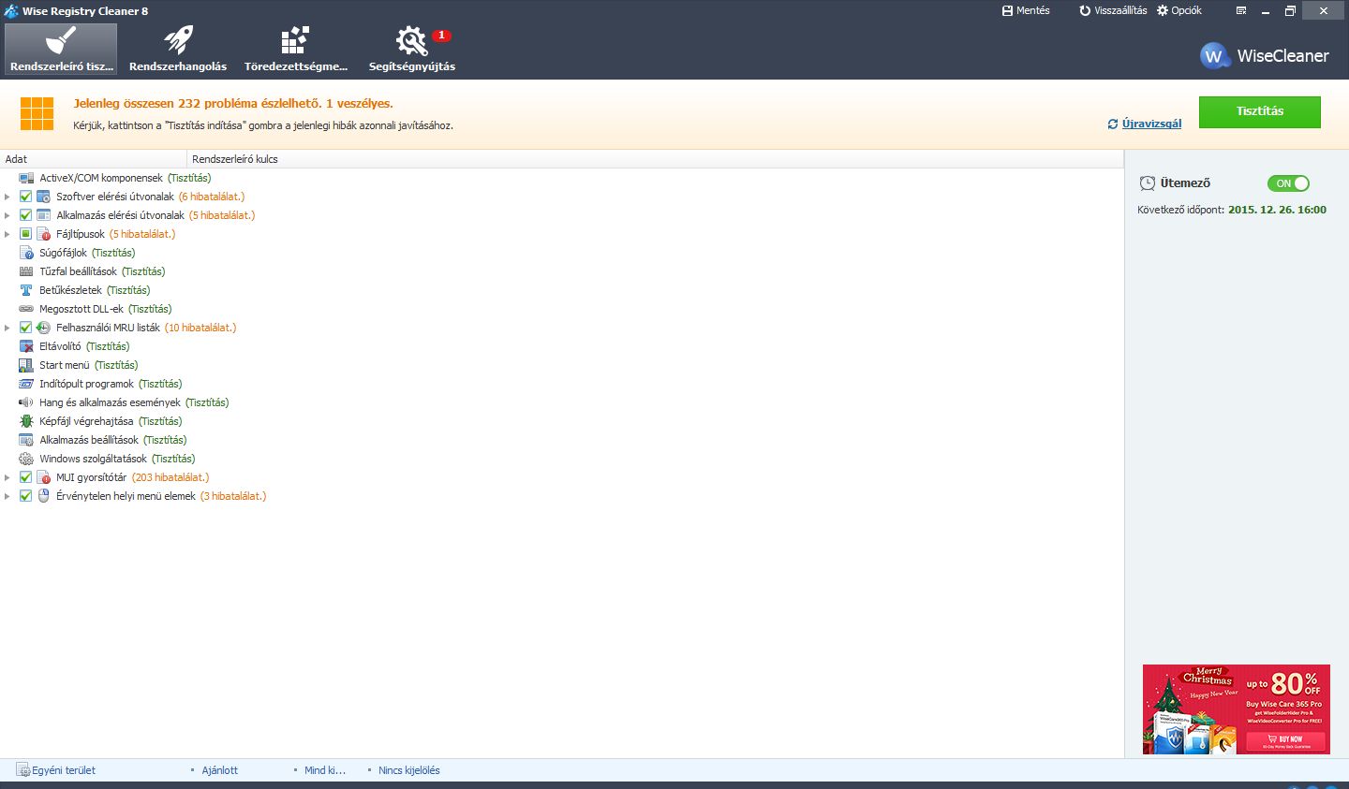Click the next scheduled date 2015. 12. 26. 16:00
The height and width of the screenshot is (789, 1349).
[x=1277, y=210]
